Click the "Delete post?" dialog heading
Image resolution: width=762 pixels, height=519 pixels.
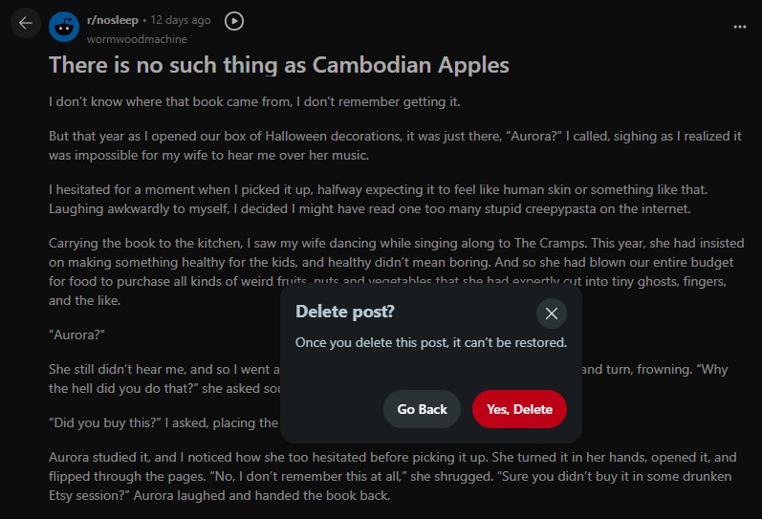(x=344, y=312)
